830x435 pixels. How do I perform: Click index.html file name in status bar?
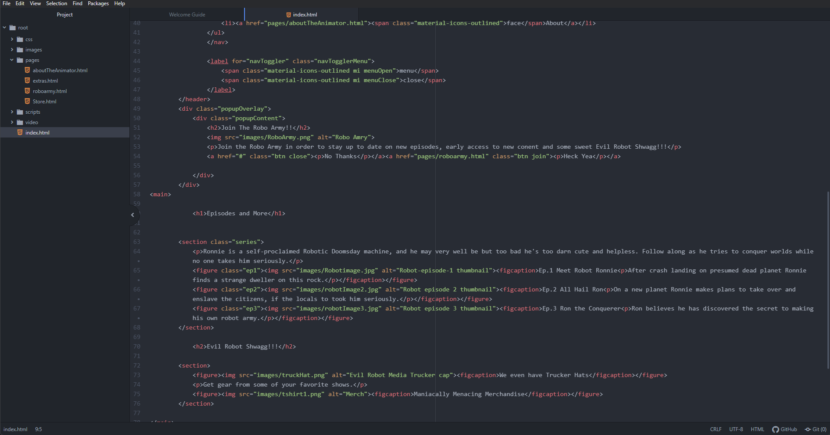tap(16, 429)
